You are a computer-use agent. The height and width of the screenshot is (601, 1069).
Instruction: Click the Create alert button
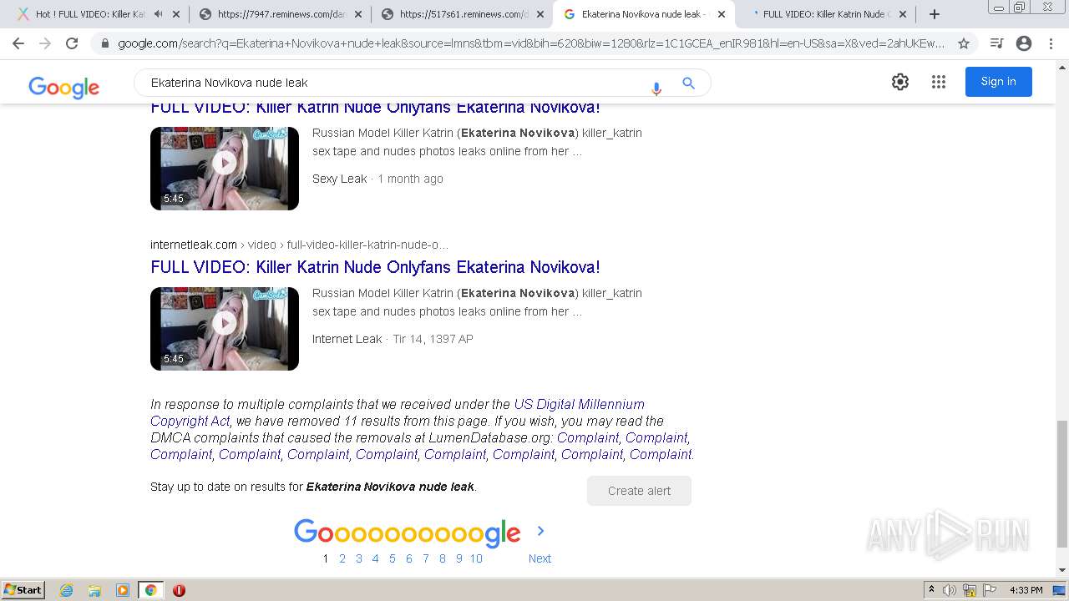(x=639, y=491)
